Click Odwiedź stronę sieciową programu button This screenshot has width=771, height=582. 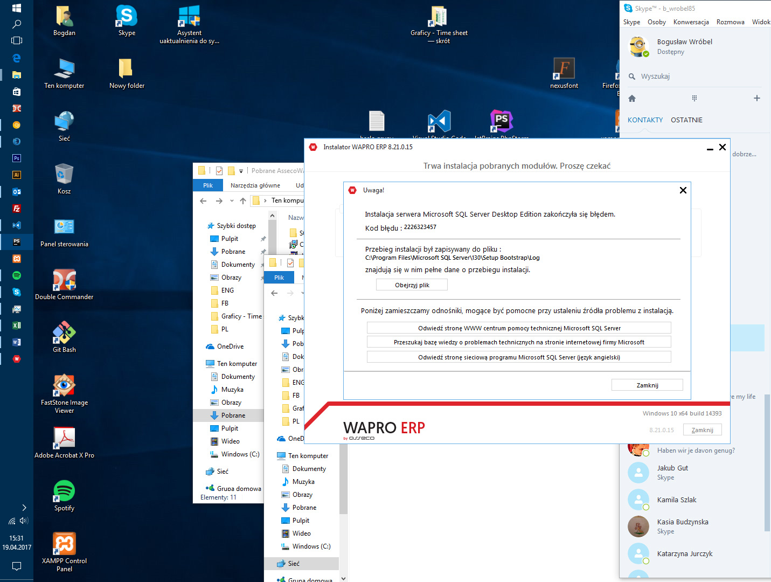click(x=519, y=357)
